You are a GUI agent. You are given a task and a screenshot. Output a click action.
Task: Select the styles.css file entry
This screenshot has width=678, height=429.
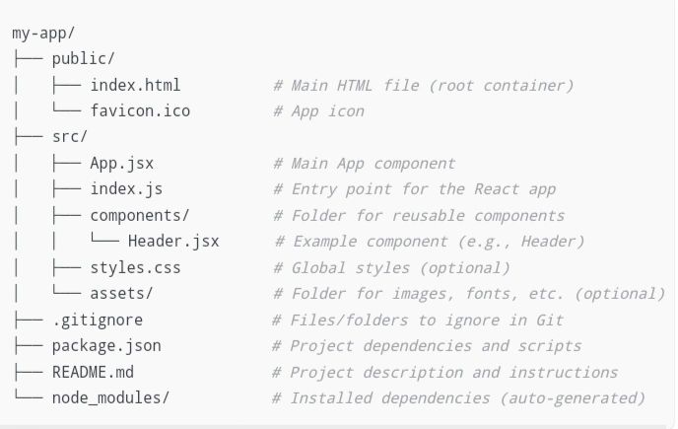135,267
